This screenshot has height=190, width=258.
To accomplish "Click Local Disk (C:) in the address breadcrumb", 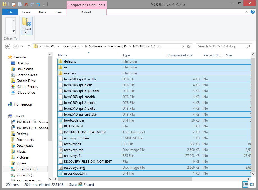I will click(x=72, y=46).
